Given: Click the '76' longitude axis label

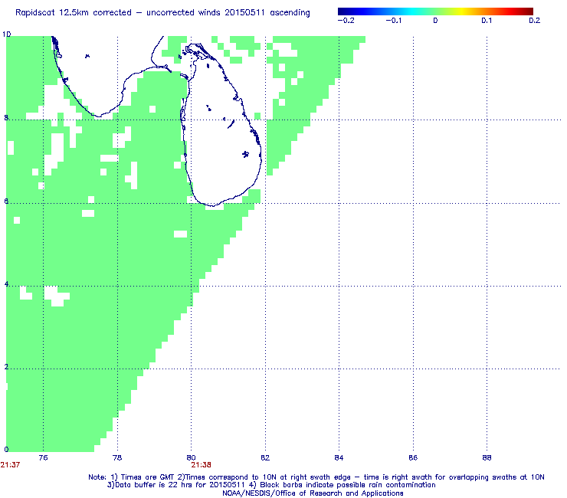Looking at the screenshot, I should (43, 457).
